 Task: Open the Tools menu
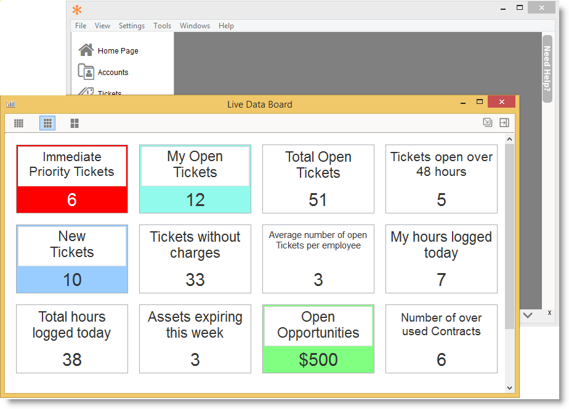point(162,26)
